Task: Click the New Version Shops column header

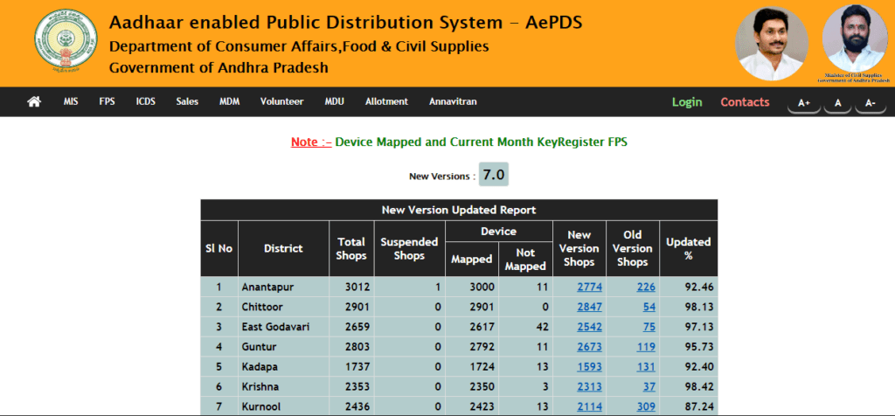Action: [x=579, y=248]
